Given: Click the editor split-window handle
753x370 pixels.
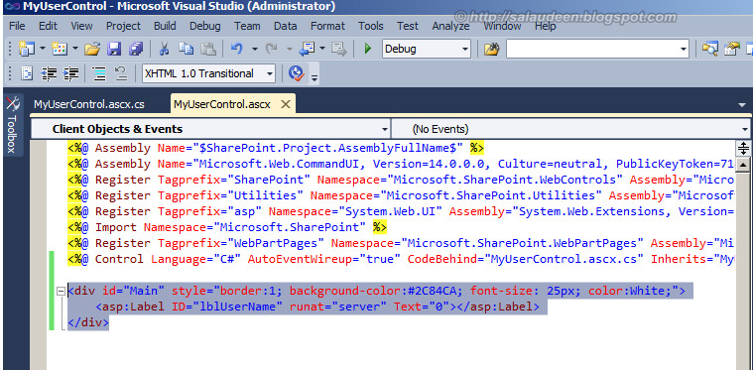Looking at the screenshot, I should [743, 148].
